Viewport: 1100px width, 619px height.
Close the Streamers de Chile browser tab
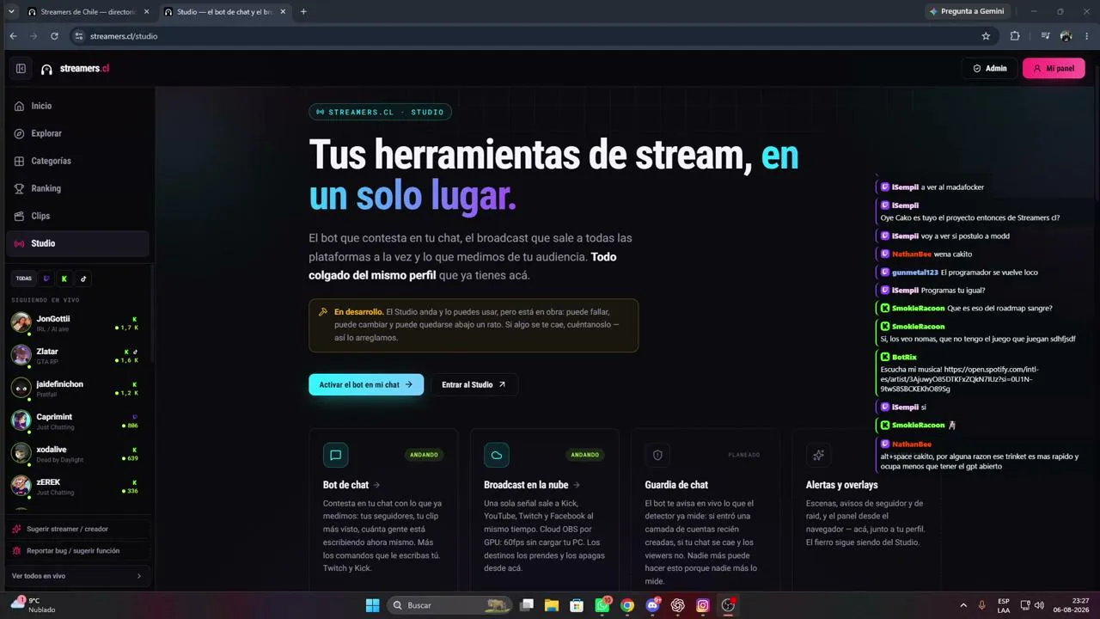tap(146, 12)
